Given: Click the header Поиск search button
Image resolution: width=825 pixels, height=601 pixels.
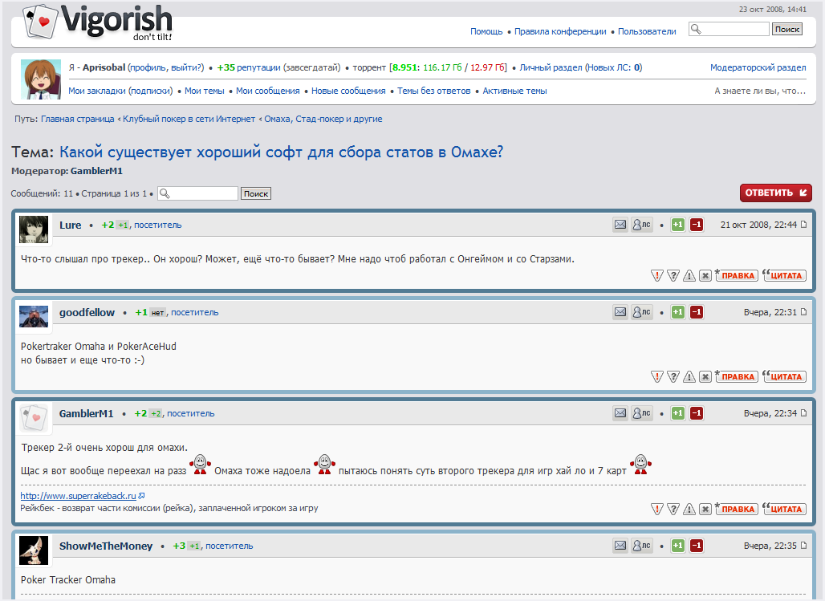Looking at the screenshot, I should pyautogui.click(x=787, y=29).
